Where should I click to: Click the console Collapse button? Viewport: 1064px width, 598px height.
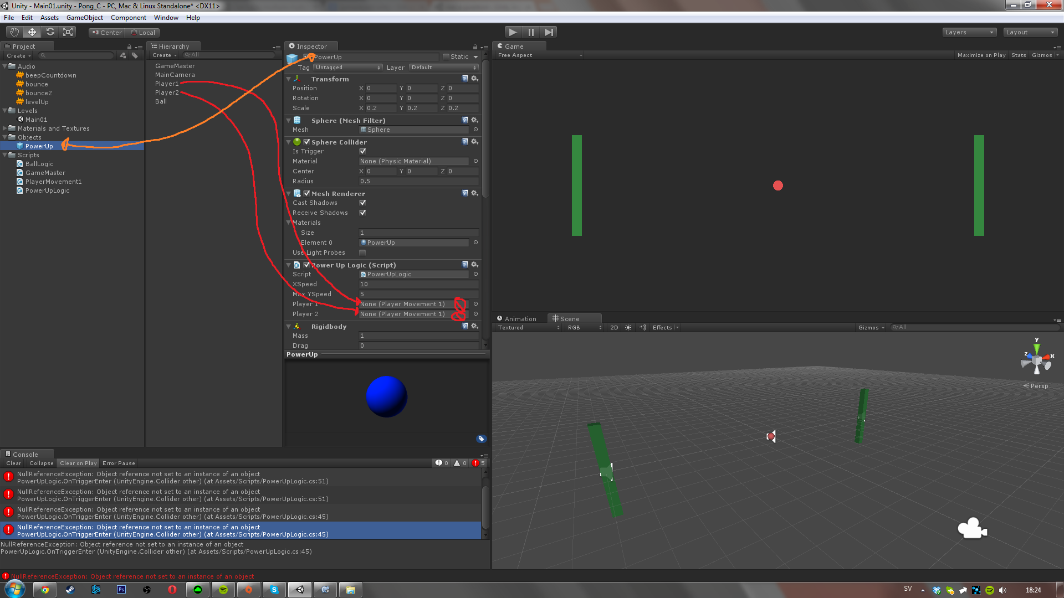point(42,463)
